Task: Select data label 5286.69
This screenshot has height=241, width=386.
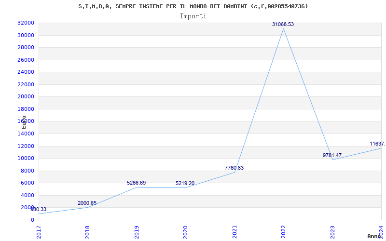Action: tap(137, 183)
